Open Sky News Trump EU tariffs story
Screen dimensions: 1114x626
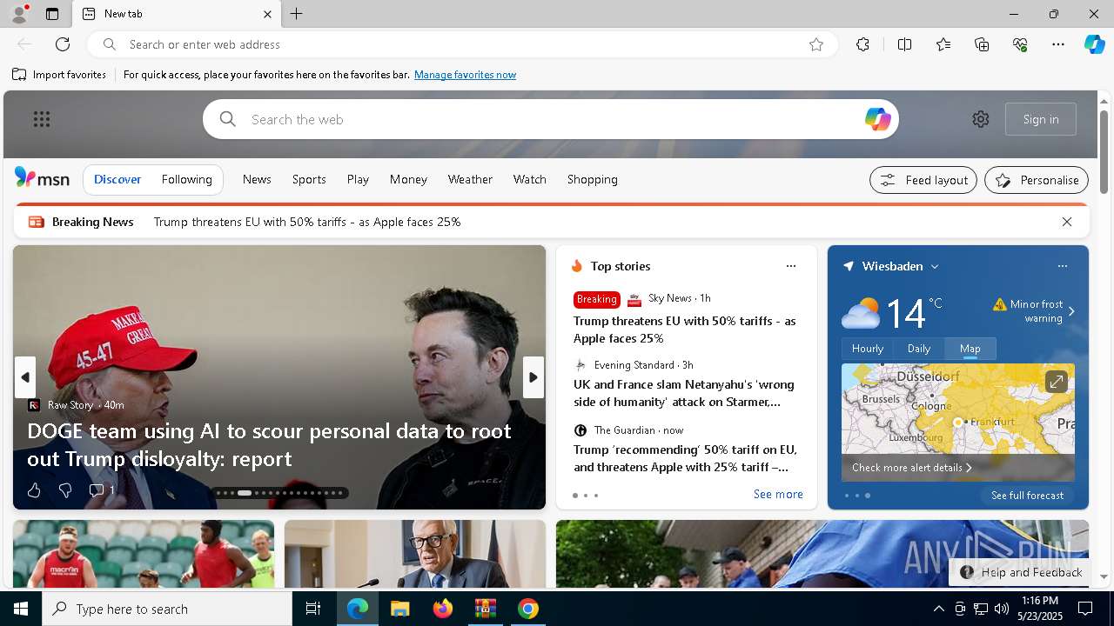tap(685, 330)
